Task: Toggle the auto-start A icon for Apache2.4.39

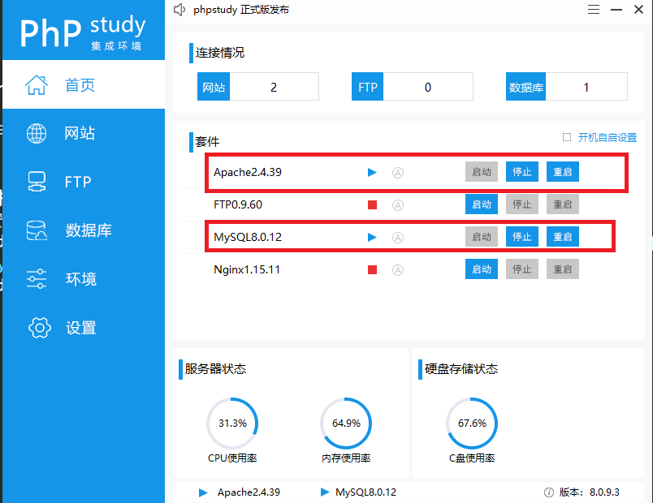Action: (x=398, y=173)
